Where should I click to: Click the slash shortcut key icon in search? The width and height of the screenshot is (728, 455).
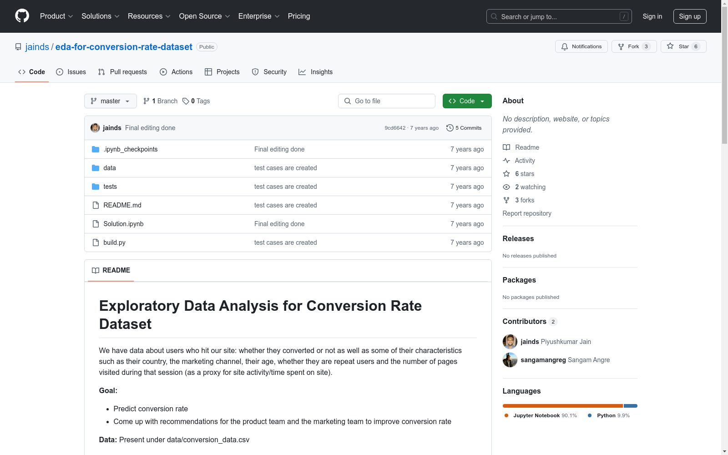tap(624, 16)
